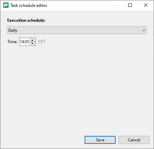Select the minute digits 05 in time field

tap(27, 42)
